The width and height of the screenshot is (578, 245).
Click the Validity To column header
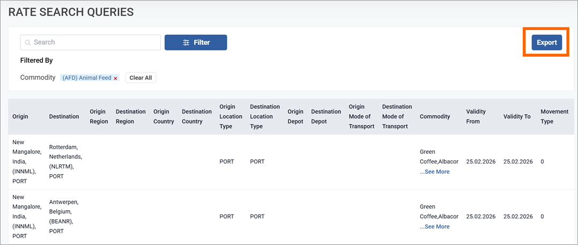(x=517, y=116)
